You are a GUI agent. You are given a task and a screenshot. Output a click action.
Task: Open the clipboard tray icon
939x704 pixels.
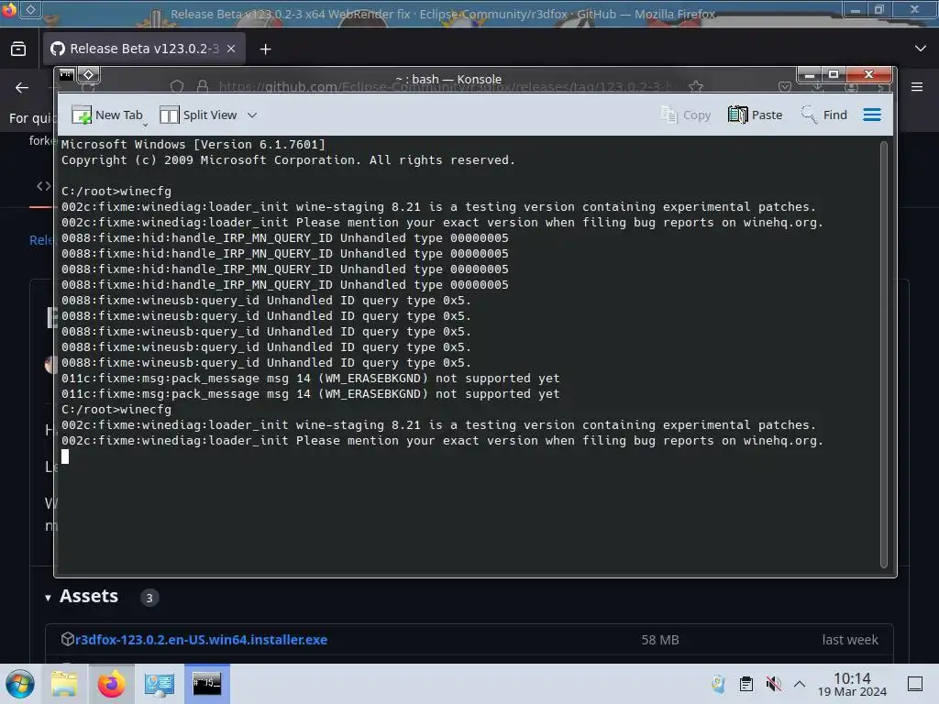click(746, 684)
